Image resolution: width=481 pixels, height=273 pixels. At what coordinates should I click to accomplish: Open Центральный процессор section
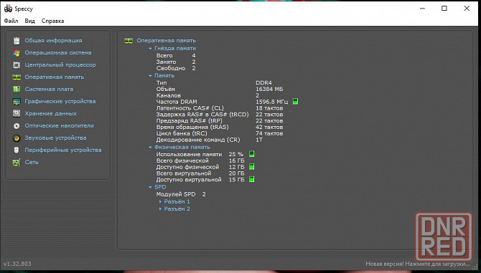[60, 65]
